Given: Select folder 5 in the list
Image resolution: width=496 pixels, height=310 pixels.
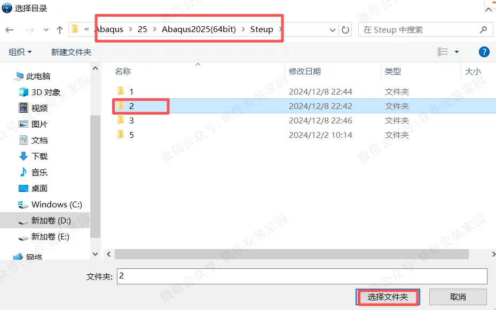Looking at the screenshot, I should [131, 135].
